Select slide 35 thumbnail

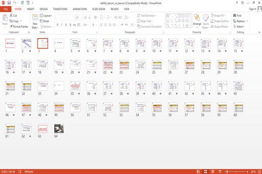click(x=75, y=86)
